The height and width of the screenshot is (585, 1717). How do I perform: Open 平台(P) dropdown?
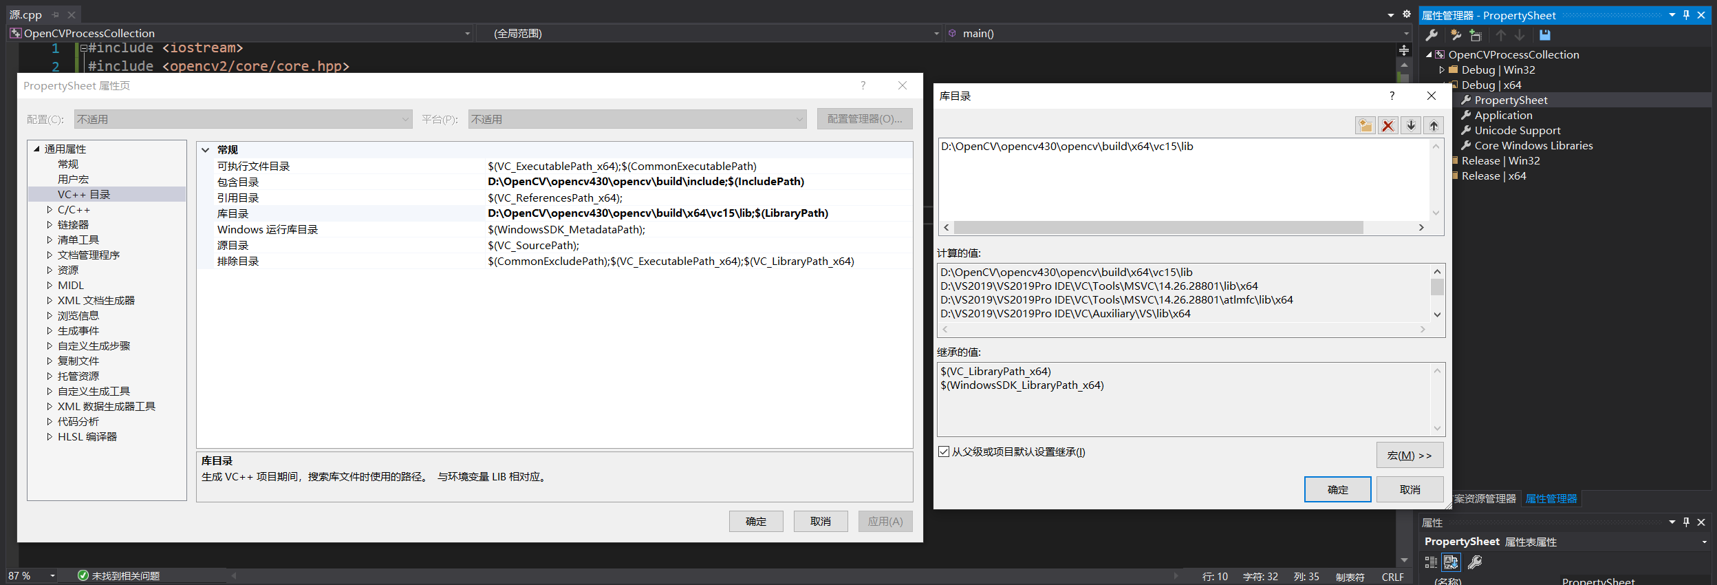638,119
